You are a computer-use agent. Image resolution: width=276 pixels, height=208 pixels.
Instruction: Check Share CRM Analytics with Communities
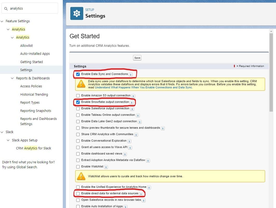click(78, 134)
